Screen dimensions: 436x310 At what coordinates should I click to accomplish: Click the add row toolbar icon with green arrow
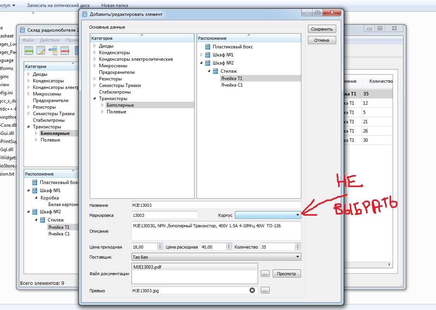coord(29,50)
